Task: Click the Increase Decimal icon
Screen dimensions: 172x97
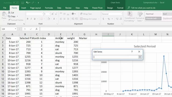Action: (x=117, y=19)
